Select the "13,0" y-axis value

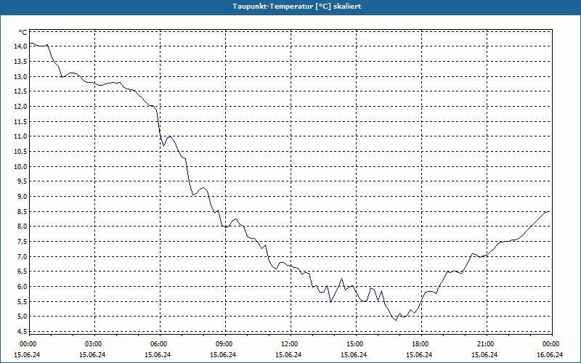pos(20,77)
